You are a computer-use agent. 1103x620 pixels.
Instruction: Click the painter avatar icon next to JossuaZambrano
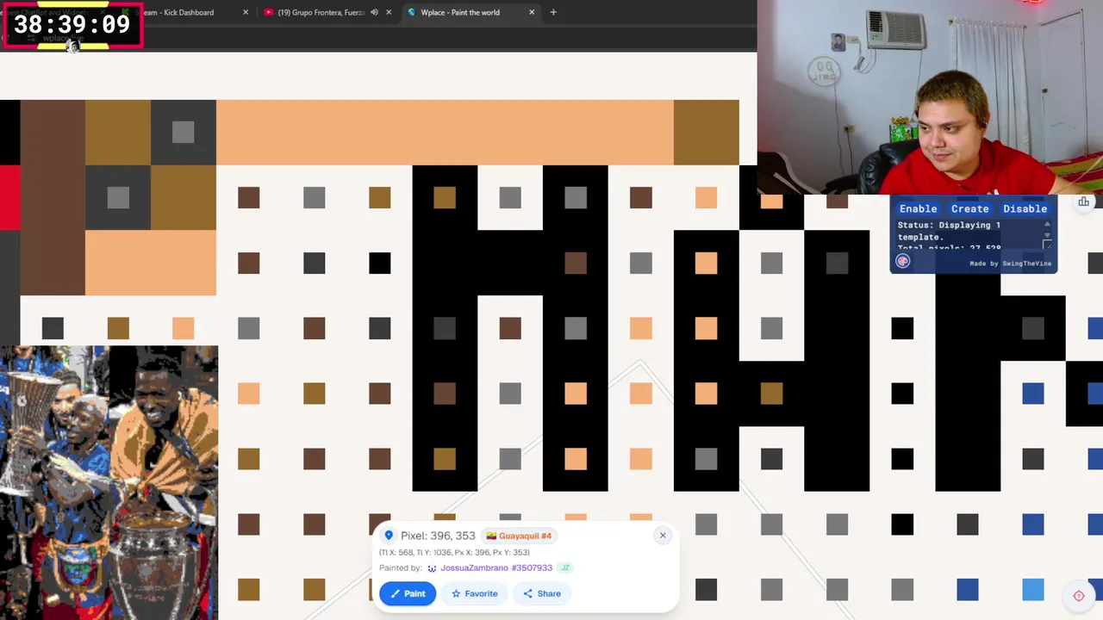432,568
